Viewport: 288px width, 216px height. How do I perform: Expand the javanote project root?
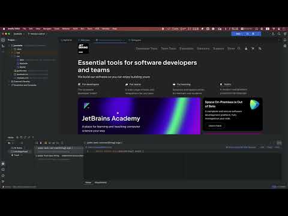[10, 46]
